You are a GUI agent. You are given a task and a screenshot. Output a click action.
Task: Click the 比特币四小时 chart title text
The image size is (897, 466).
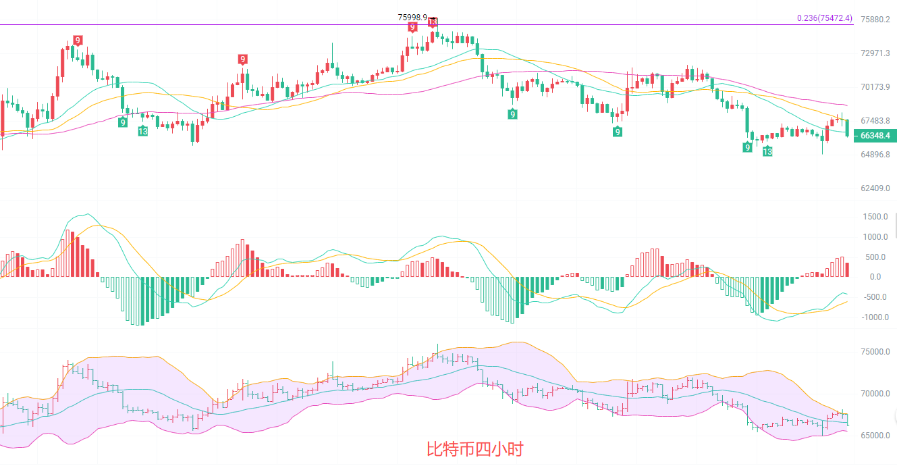coord(474,448)
